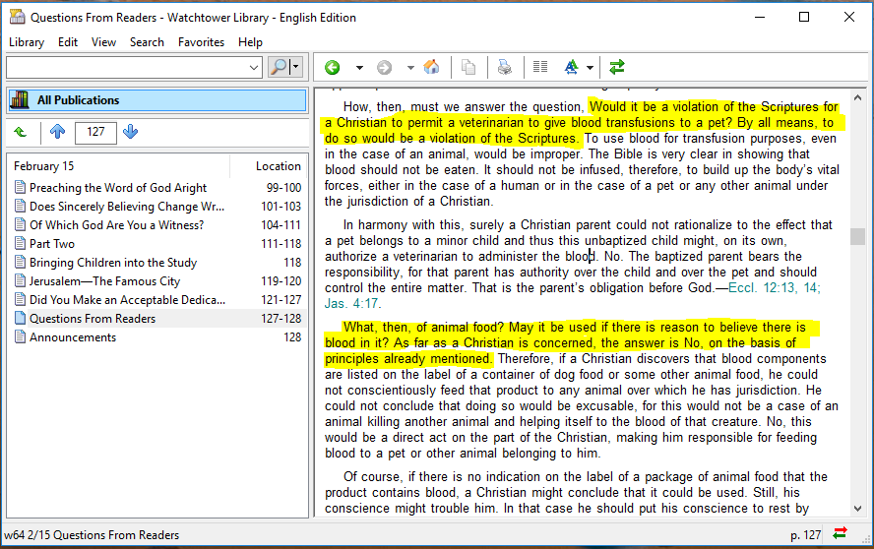This screenshot has width=874, height=549.
Task: Expand the search box dropdown
Action: point(254,67)
